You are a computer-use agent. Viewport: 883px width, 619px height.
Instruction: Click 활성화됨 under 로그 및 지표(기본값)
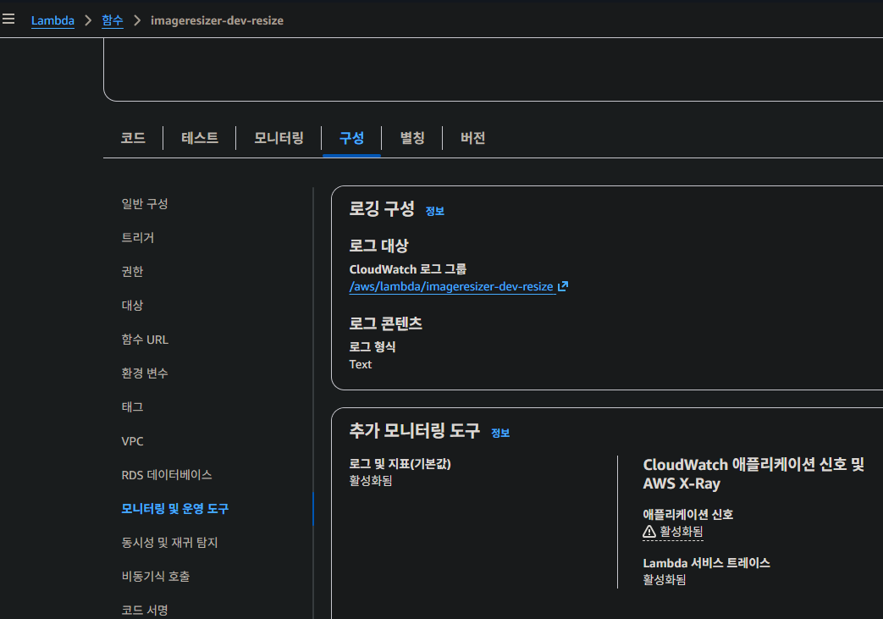(371, 480)
